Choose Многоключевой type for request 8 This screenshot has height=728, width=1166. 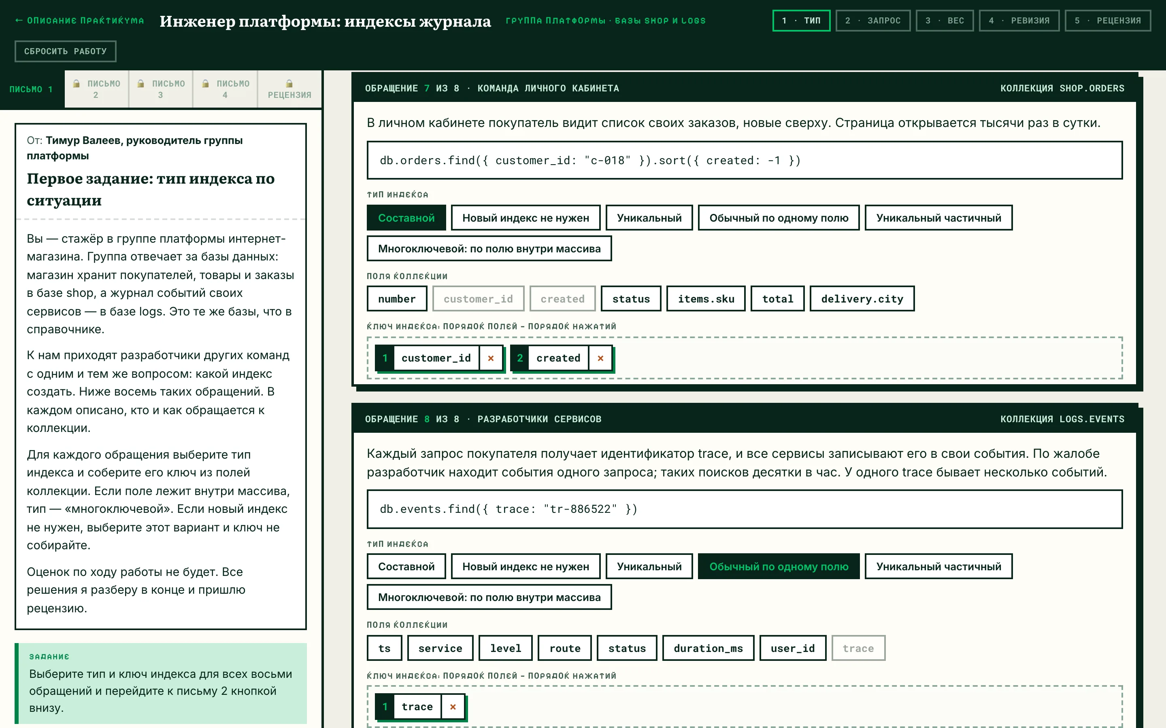[489, 597]
